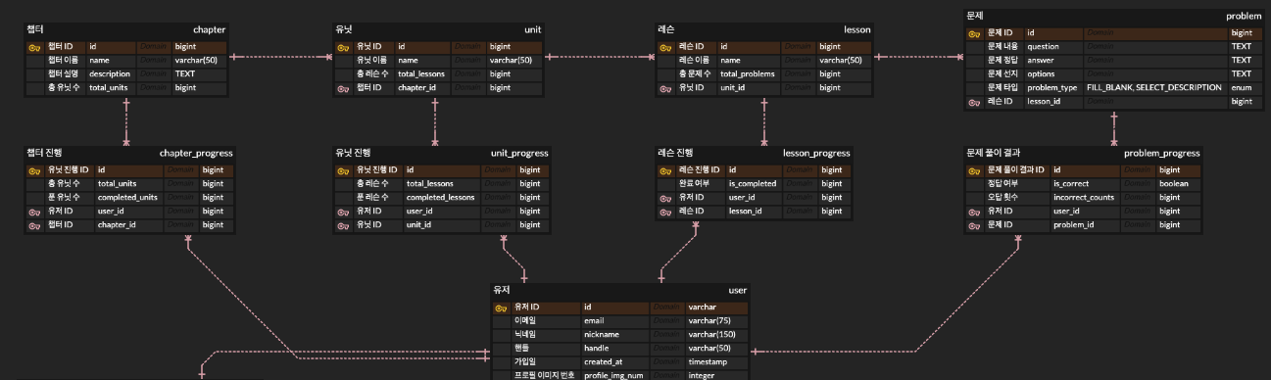Click the primary key icon in chapter_progress table
The width and height of the screenshot is (1271, 380).
tap(33, 170)
